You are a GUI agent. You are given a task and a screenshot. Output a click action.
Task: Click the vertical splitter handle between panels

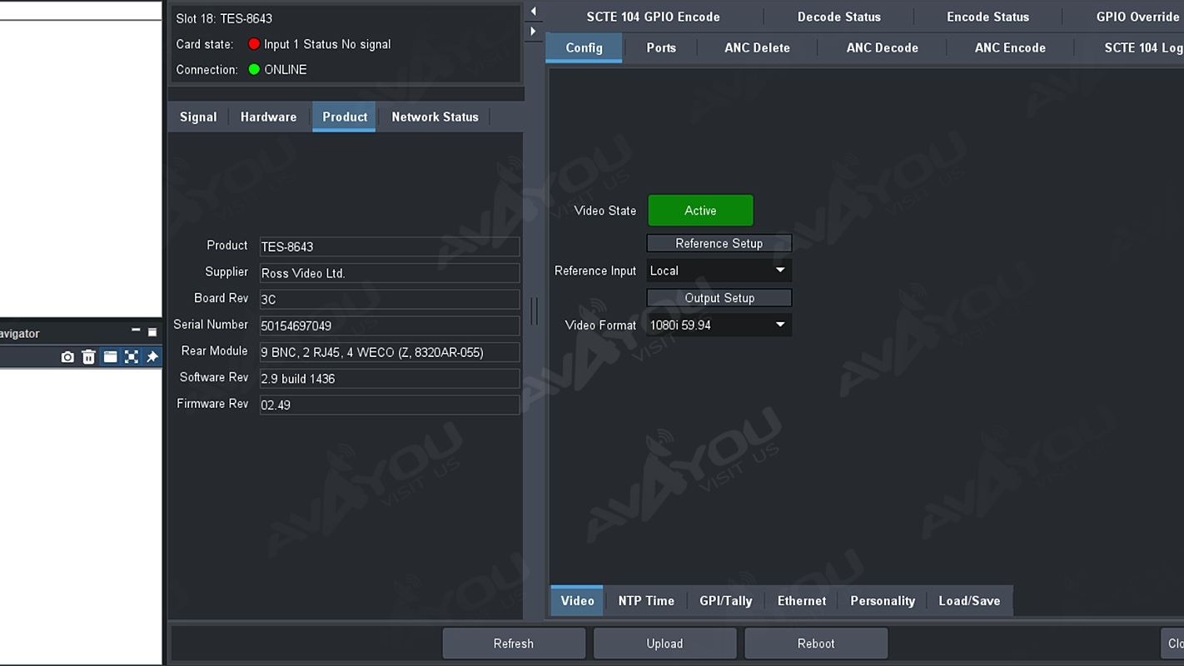click(x=535, y=311)
